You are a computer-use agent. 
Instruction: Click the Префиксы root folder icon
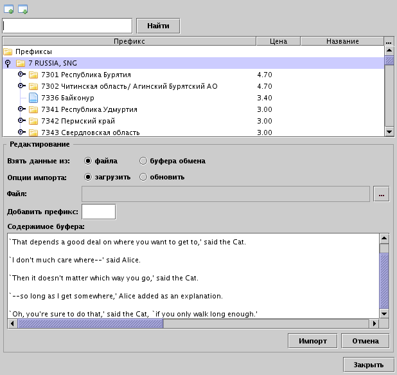(8, 51)
